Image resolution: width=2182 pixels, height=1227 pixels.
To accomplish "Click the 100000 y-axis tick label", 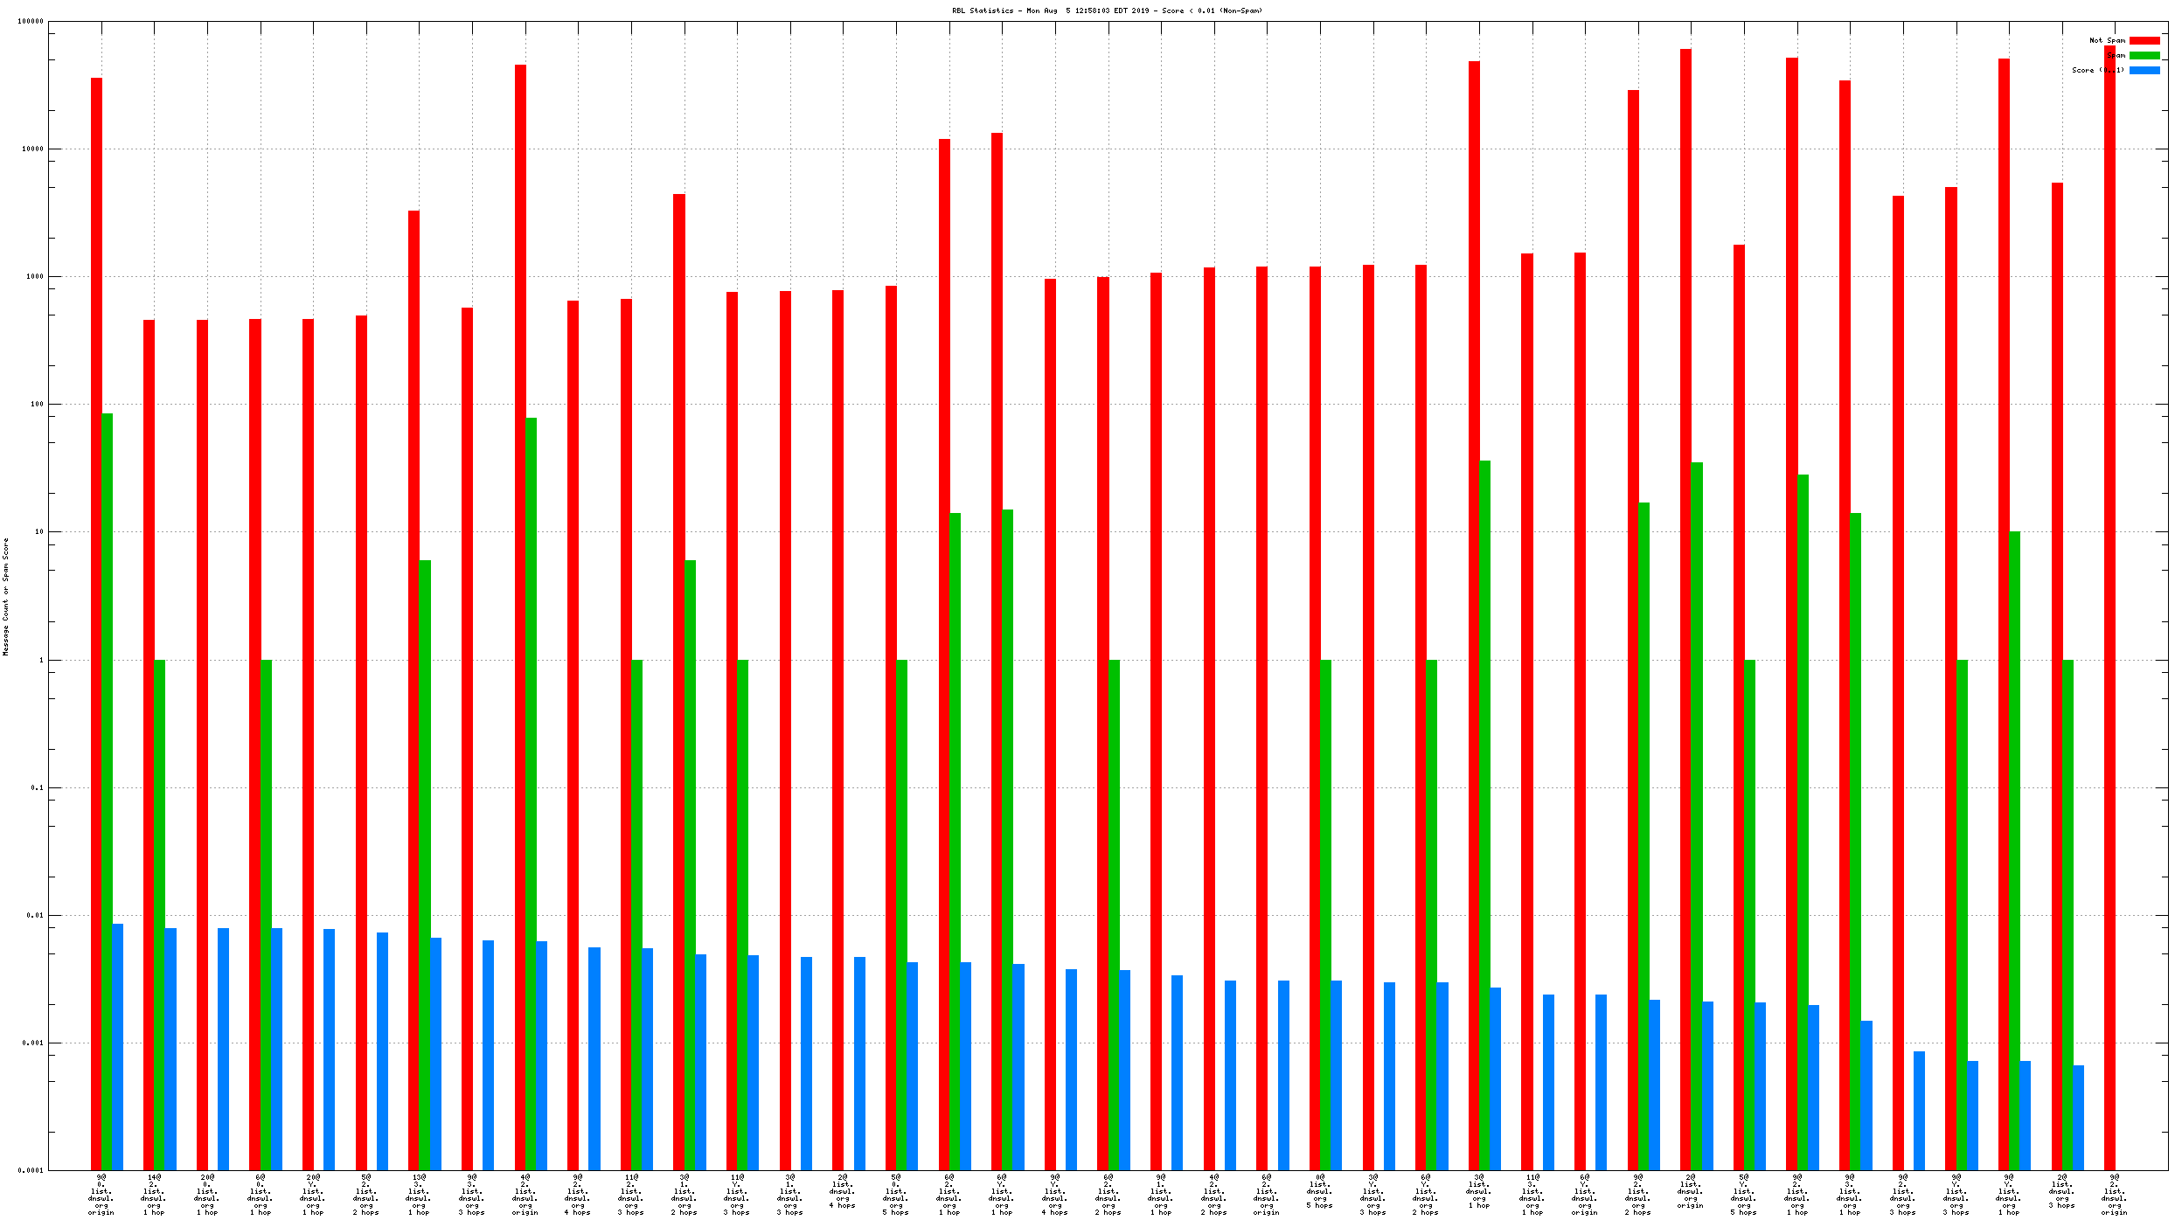I will click(x=31, y=22).
